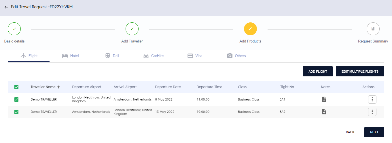Viewport: 392px width, 143px height.
Task: Toggle the select-all checkbox in table header
Action: point(16,87)
